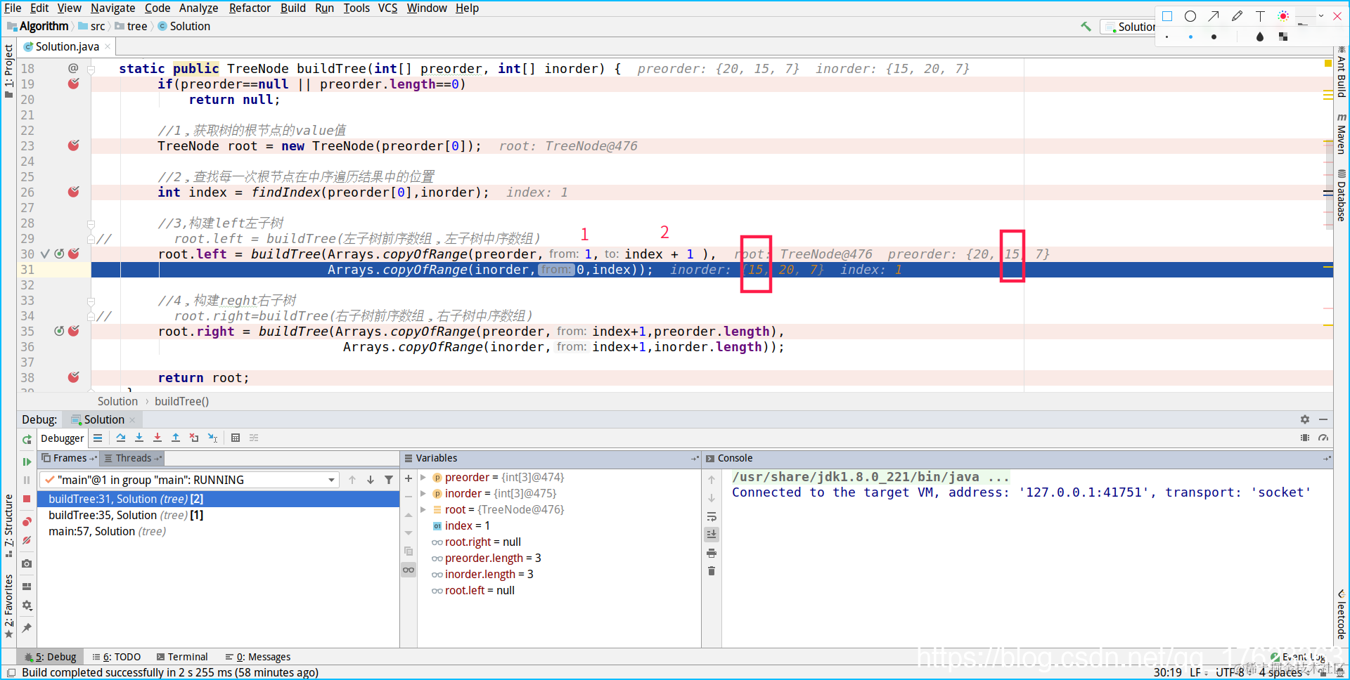Image resolution: width=1350 pixels, height=680 pixels.
Task: Click the Drop Frame icon
Action: point(194,438)
